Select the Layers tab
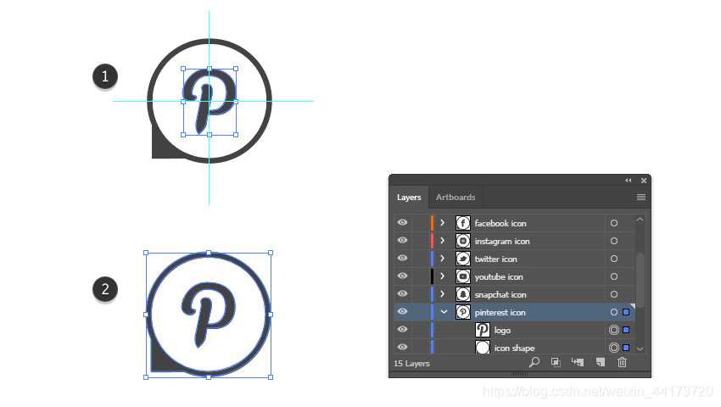The height and width of the screenshot is (407, 721). 409,198
